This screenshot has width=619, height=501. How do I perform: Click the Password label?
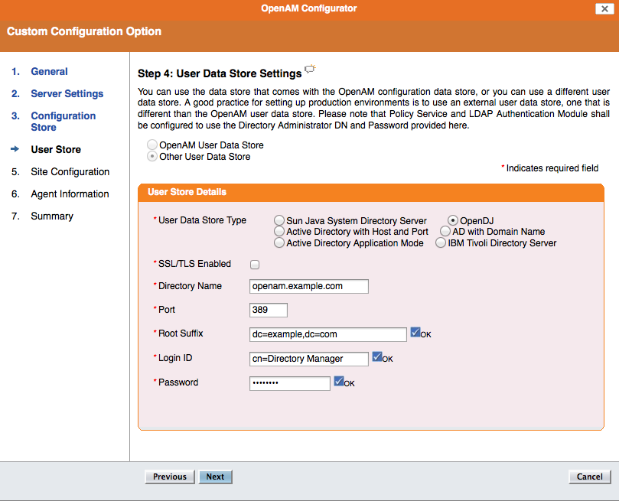(x=178, y=382)
